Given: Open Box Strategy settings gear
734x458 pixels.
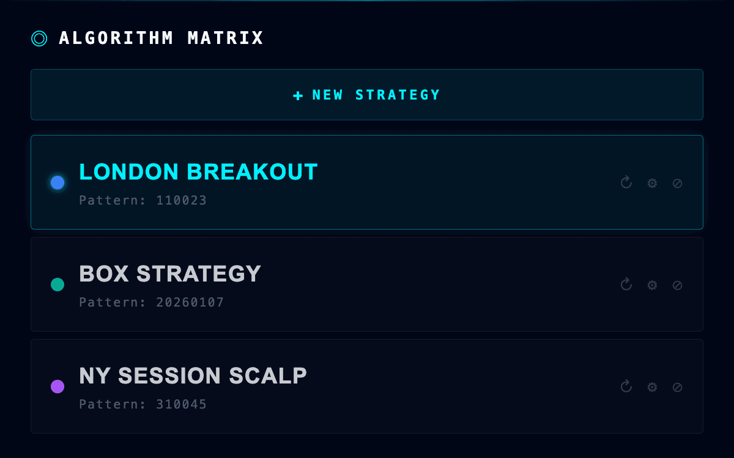Looking at the screenshot, I should (652, 285).
